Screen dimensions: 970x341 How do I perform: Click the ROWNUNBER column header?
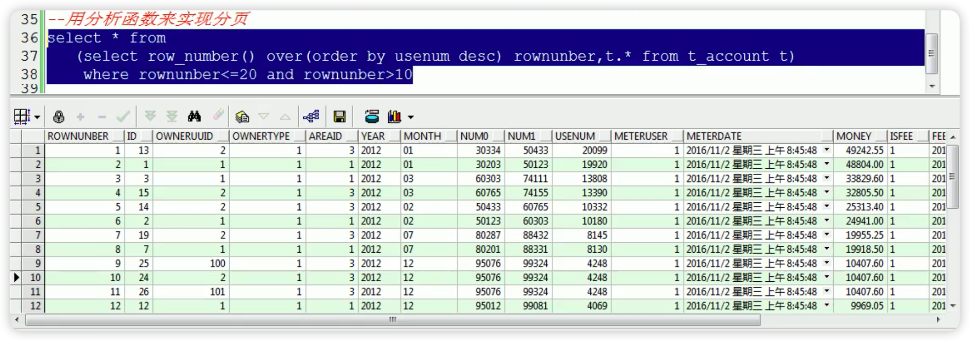click(x=78, y=136)
